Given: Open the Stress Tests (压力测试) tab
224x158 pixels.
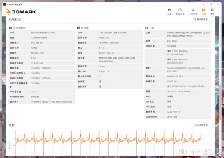Looking at the screenshot, I should click(193, 12).
